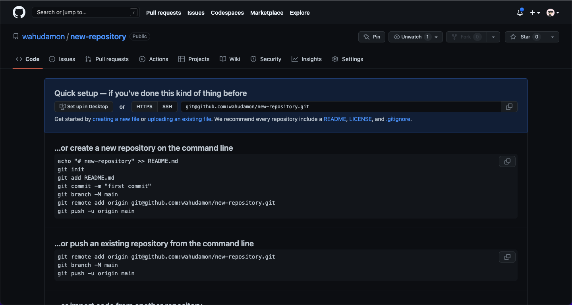Image resolution: width=572 pixels, height=305 pixels.
Task: Open Pull requests in top navigation
Action: tap(163, 13)
